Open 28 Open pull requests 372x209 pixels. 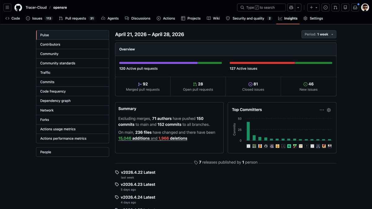(198, 87)
